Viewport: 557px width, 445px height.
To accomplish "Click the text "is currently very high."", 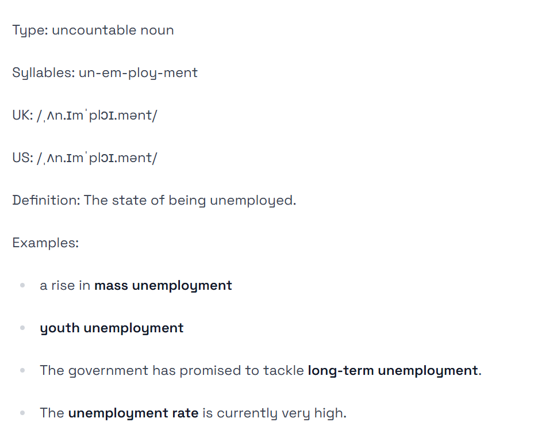I will [x=274, y=413].
